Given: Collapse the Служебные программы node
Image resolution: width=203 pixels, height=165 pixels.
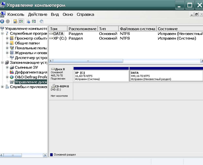Looking at the screenshot, I should 3,34.
